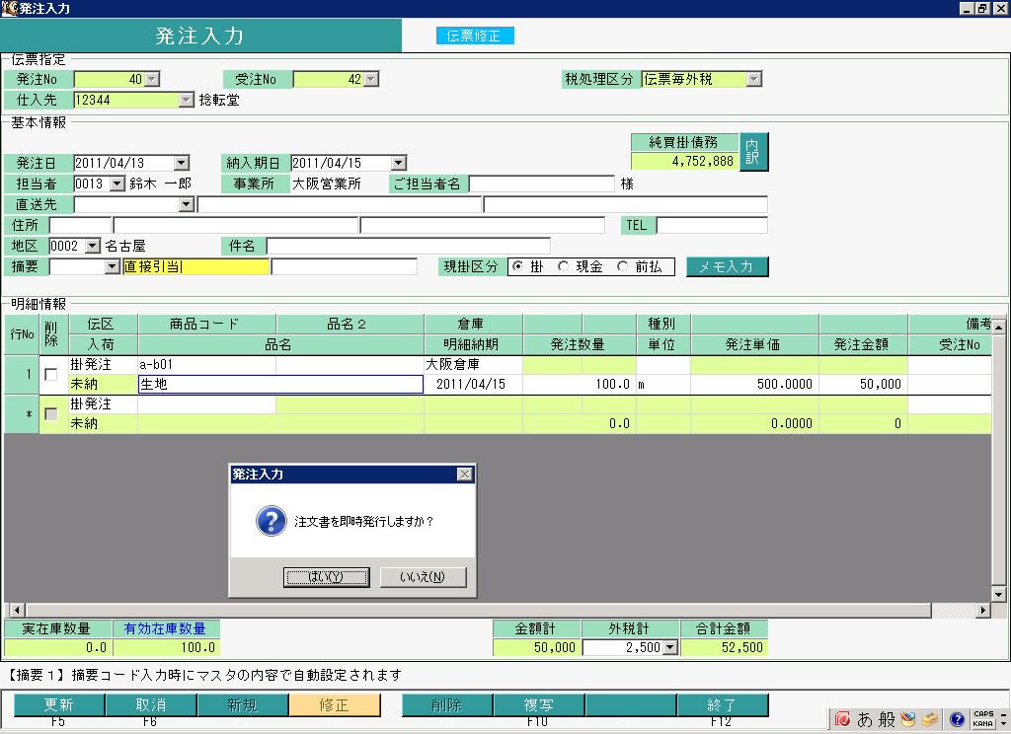Image resolution: width=1011 pixels, height=734 pixels.
Task: Click the vertical scrollbar up arrow in grid
Action: click(x=999, y=328)
